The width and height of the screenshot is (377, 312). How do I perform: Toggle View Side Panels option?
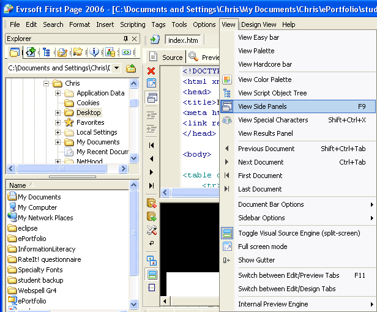262,106
